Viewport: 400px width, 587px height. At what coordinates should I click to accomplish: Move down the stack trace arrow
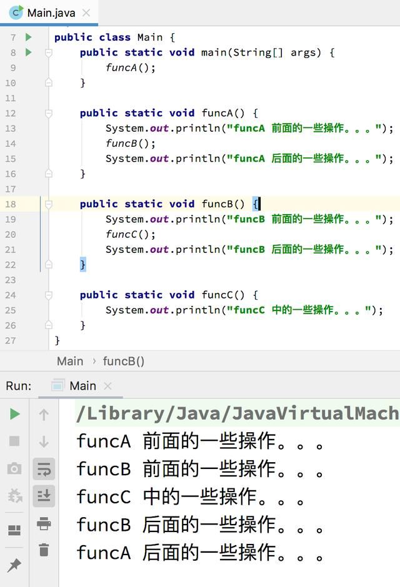[x=44, y=441]
